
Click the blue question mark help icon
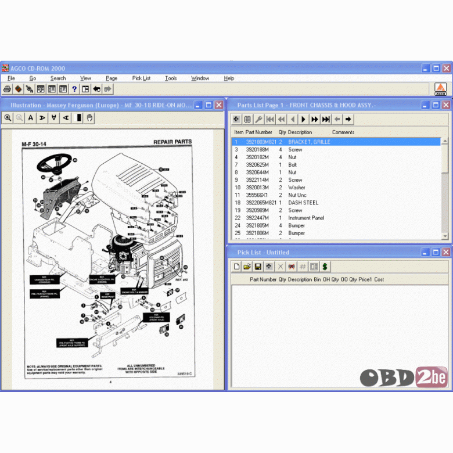click(x=74, y=89)
